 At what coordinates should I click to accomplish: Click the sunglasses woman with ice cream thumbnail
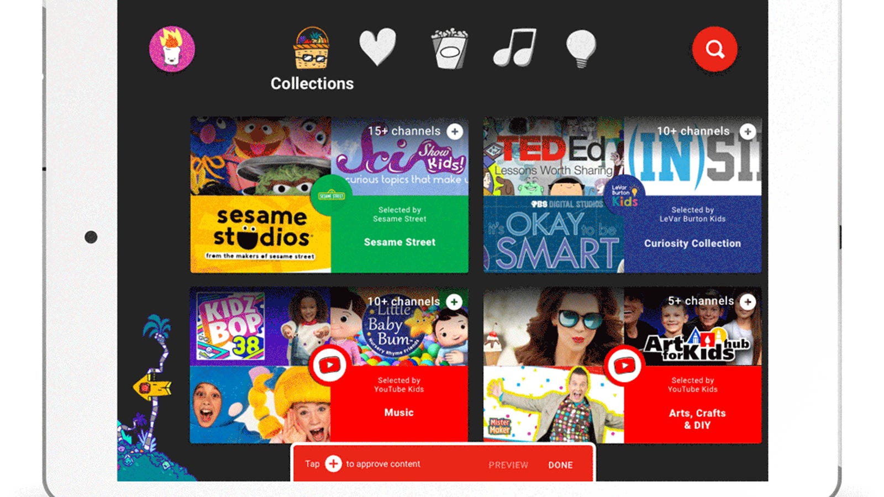tap(554, 326)
